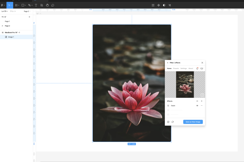244x162 pixels.
Task: Select Page 1 in pages list
Action: pyautogui.click(x=7, y=21)
